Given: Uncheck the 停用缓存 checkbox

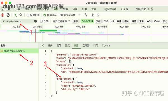Looking at the screenshot, I should pos(45,15).
